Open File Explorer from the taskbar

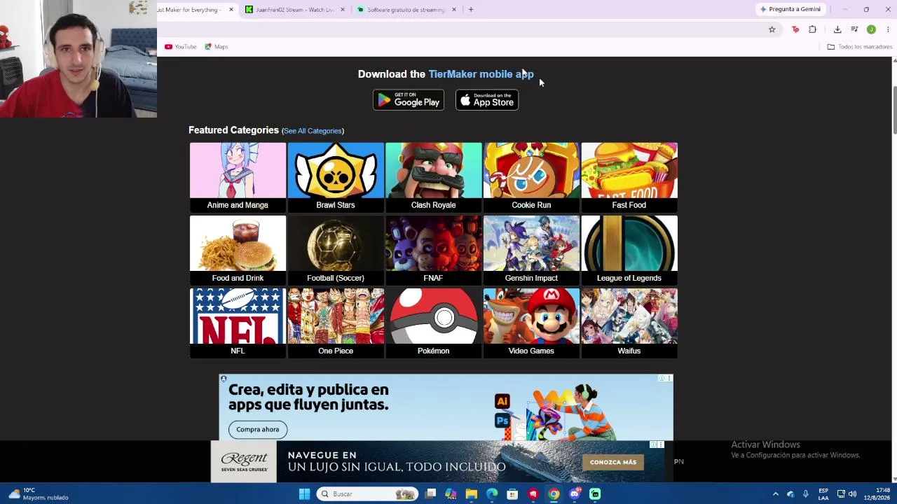tap(472, 494)
